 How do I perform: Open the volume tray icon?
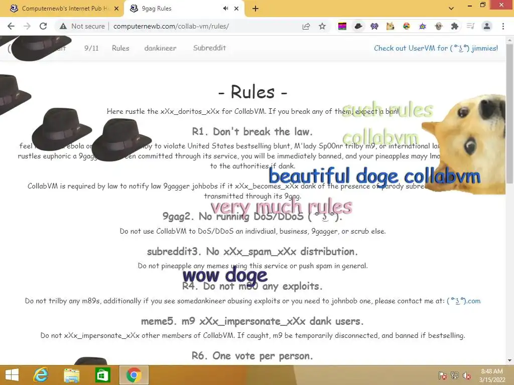click(467, 375)
